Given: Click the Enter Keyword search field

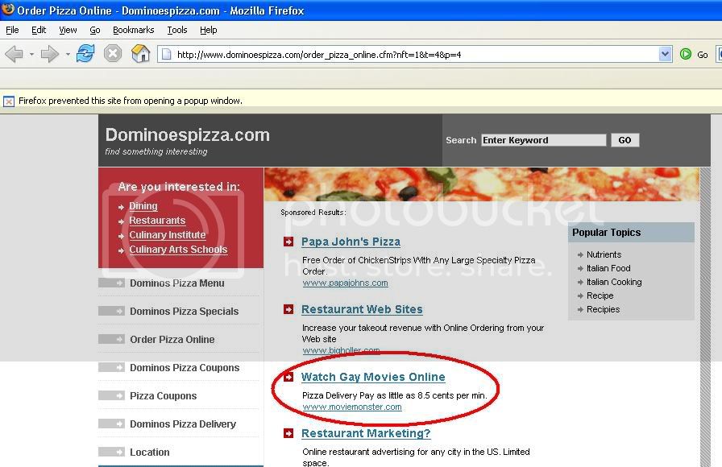Looking at the screenshot, I should pyautogui.click(x=543, y=140).
